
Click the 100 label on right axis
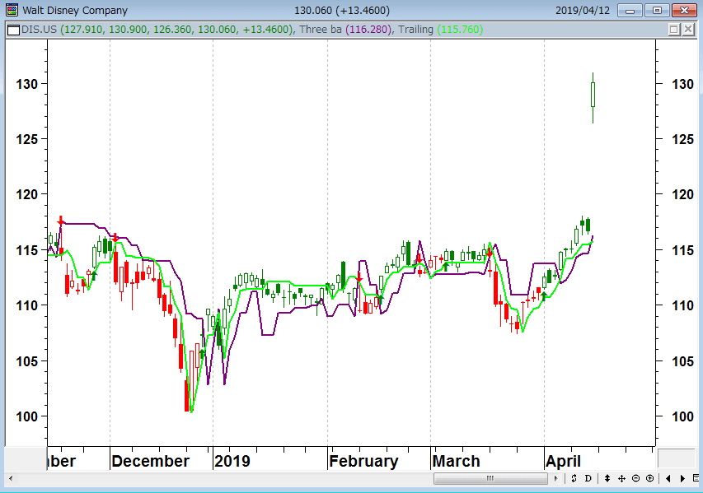pyautogui.click(x=683, y=416)
